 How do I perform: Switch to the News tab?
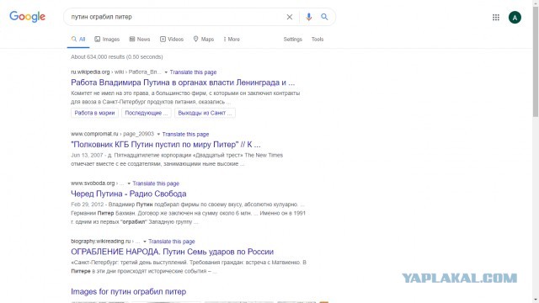[x=140, y=40]
